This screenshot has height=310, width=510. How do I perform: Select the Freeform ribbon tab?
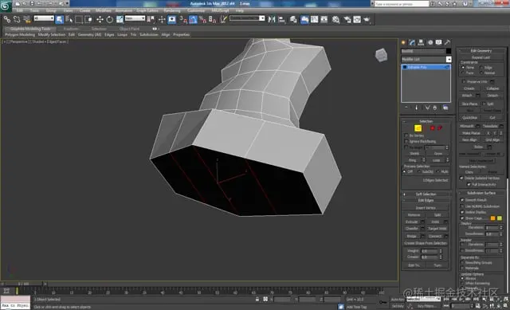click(71, 29)
